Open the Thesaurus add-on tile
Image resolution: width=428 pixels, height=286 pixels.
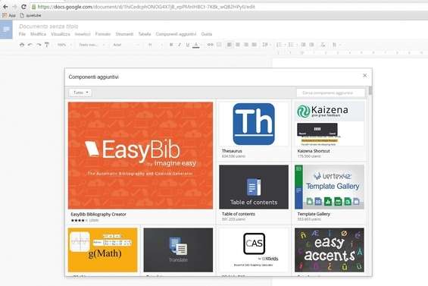pos(254,130)
